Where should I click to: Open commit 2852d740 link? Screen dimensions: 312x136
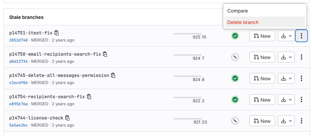[x=18, y=40]
